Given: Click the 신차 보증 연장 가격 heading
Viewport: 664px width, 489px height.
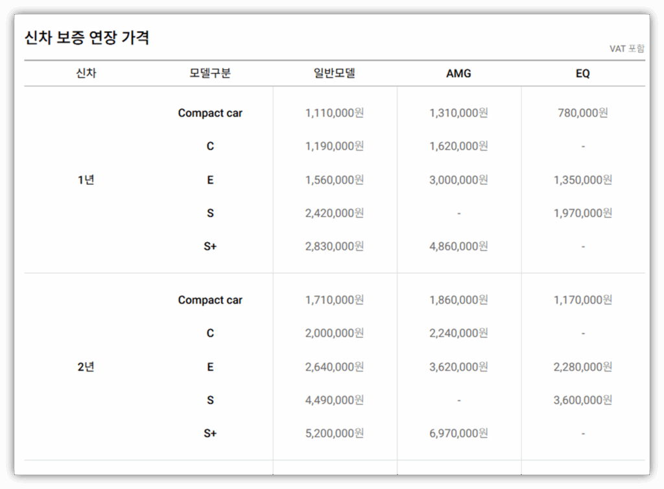Looking at the screenshot, I should 87,38.
